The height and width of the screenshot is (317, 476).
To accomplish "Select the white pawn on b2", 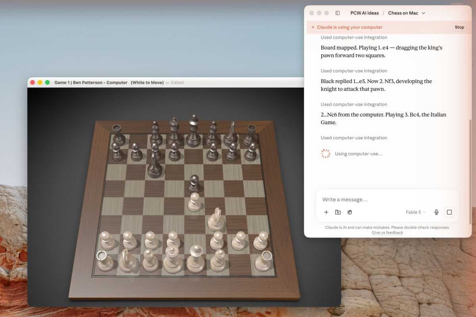I will (x=129, y=240).
